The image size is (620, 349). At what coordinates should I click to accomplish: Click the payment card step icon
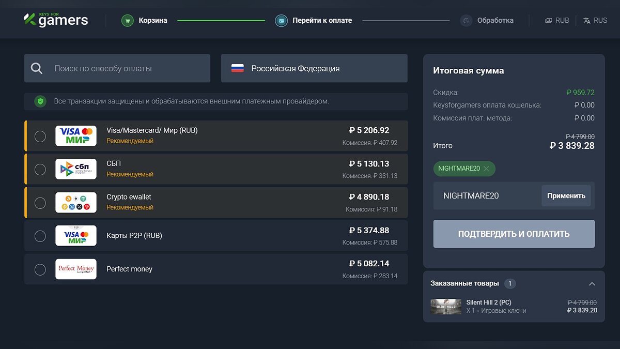point(281,21)
